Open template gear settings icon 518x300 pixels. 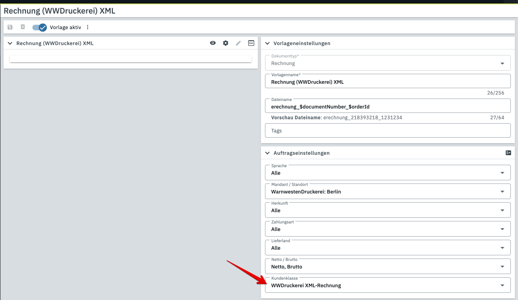(x=226, y=43)
